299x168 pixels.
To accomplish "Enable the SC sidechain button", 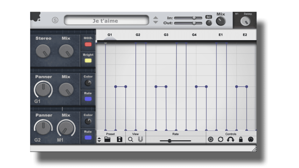I will click(x=208, y=17).
